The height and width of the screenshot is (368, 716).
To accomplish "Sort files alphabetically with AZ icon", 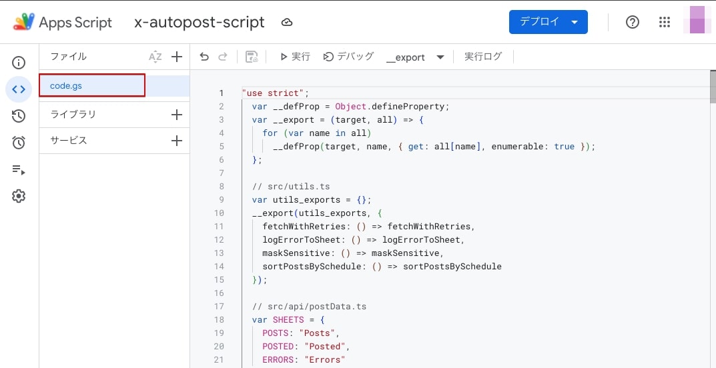I will pos(155,57).
